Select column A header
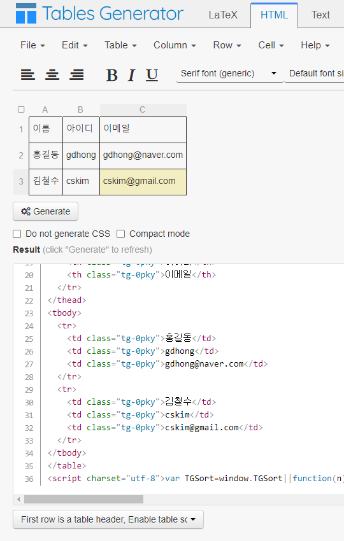This screenshot has width=344, height=541. tap(45, 109)
